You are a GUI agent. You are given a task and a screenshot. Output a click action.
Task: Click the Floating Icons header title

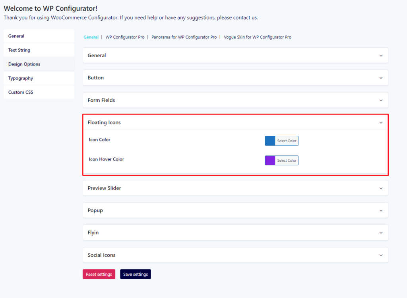tap(104, 122)
